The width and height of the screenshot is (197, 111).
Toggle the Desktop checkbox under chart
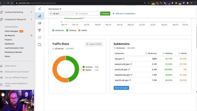point(67,30)
